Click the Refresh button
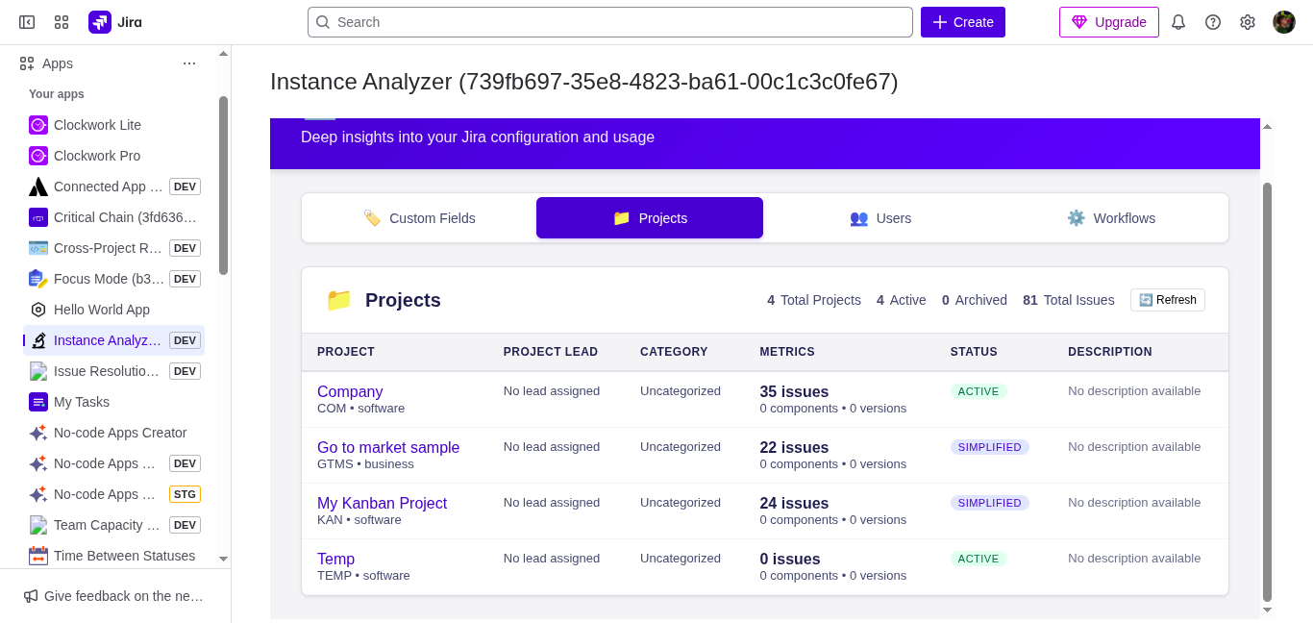The height and width of the screenshot is (623, 1313). click(x=1167, y=299)
